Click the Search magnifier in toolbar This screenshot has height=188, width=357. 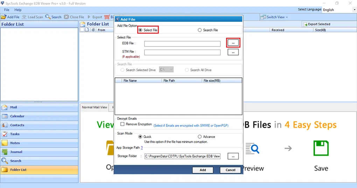coord(48,17)
